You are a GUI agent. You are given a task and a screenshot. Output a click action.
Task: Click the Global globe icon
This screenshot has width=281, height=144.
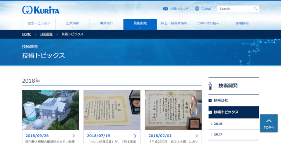pyautogui.click(x=197, y=9)
